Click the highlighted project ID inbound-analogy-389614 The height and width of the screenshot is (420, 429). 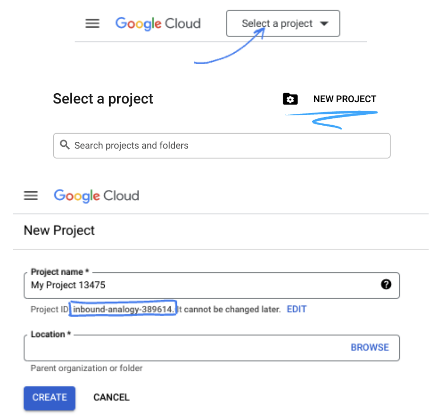(123, 309)
